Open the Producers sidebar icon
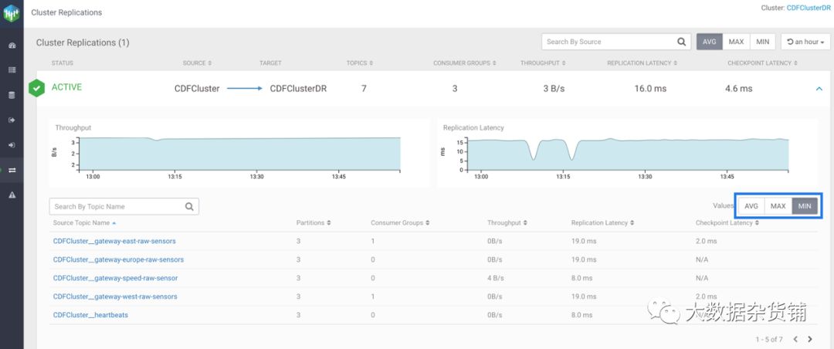This screenshot has height=349, width=834. [x=12, y=120]
